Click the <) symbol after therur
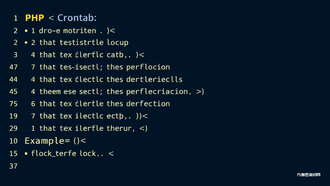The width and height of the screenshot is (330, 186). pyautogui.click(x=143, y=128)
